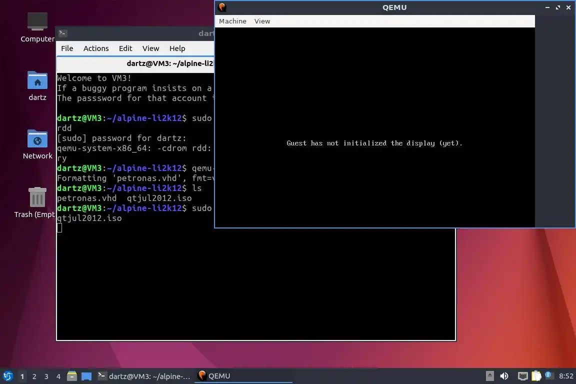This screenshot has height=384, width=576.
Task: Launch file manager from taskbar
Action: tap(72, 376)
